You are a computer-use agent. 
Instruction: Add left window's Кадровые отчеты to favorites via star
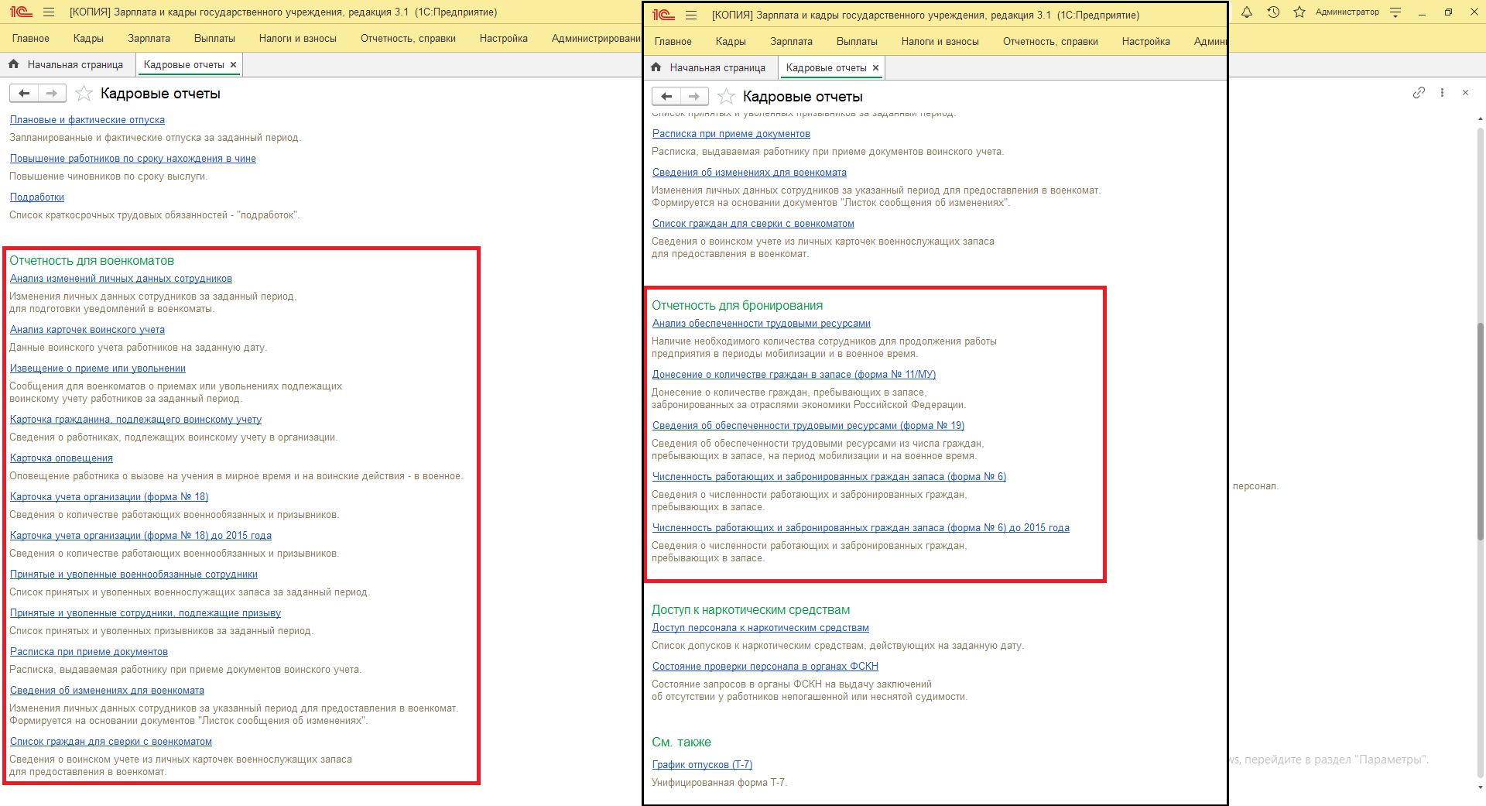(84, 94)
